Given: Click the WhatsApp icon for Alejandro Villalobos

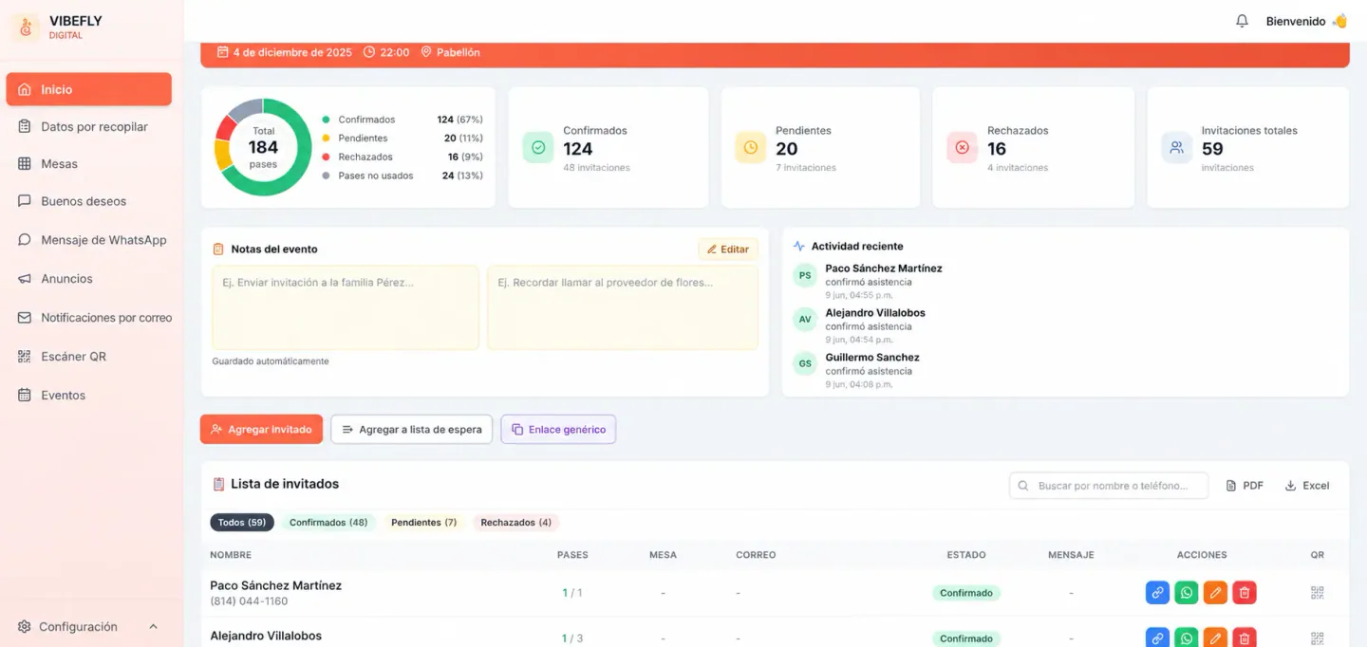Looking at the screenshot, I should (1187, 638).
